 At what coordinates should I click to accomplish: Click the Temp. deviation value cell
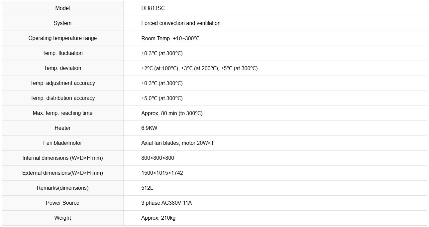pos(199,69)
